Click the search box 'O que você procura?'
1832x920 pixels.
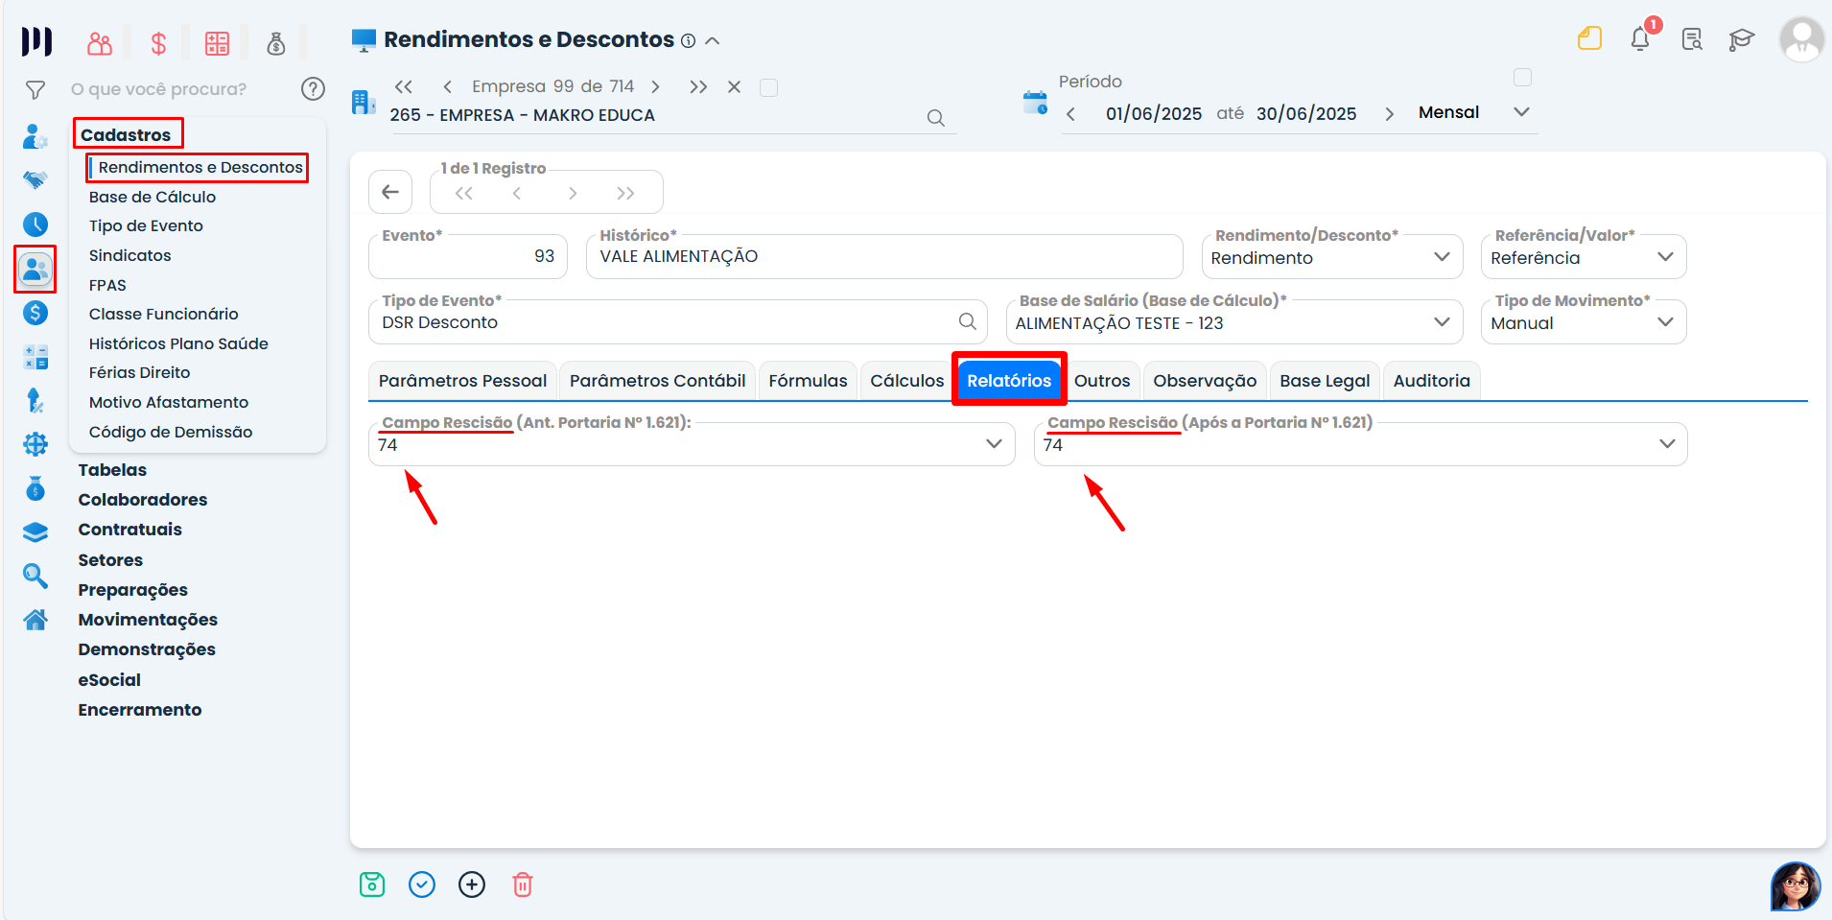(x=159, y=89)
